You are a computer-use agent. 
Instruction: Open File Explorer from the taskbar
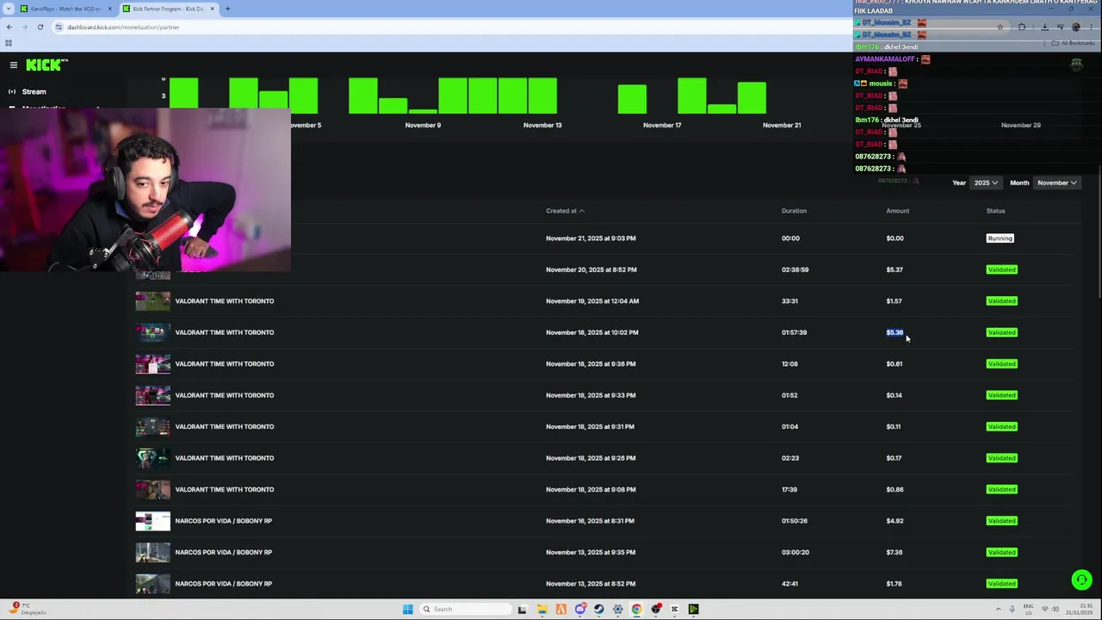(x=542, y=609)
